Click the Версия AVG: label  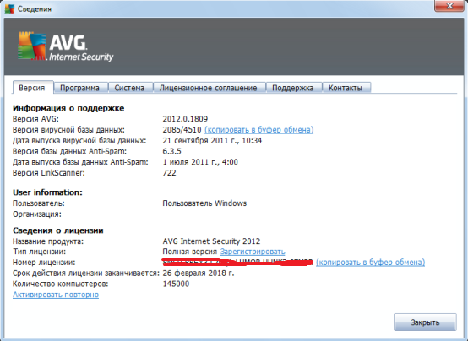(35, 119)
